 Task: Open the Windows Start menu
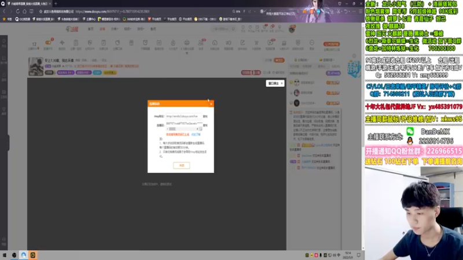pyautogui.click(x=5, y=255)
